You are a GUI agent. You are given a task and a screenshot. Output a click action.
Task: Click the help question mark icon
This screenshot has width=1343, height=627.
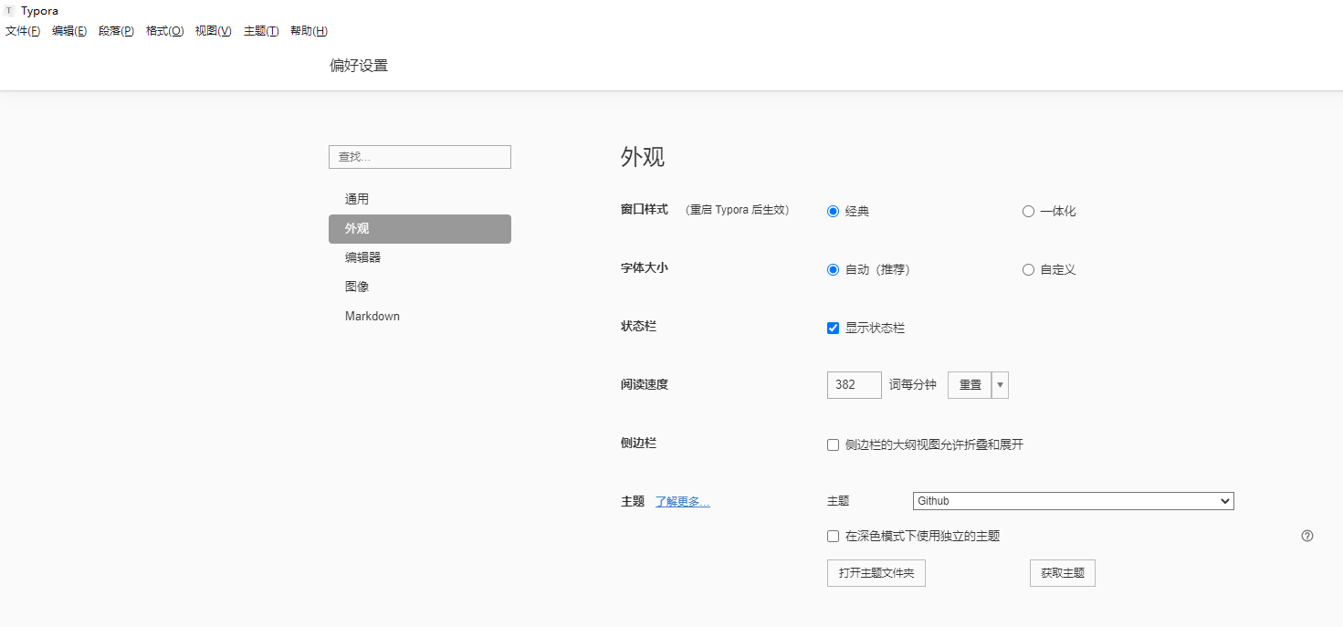click(1307, 536)
